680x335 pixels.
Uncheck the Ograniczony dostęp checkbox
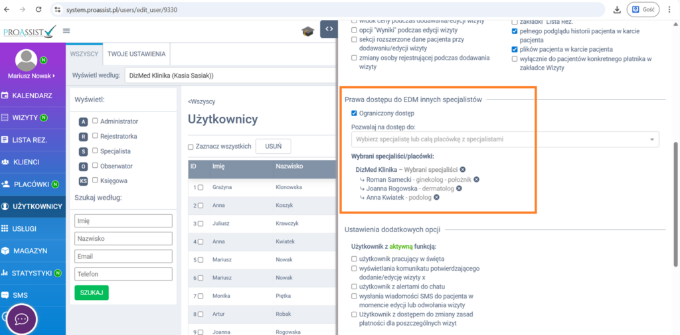(354, 113)
